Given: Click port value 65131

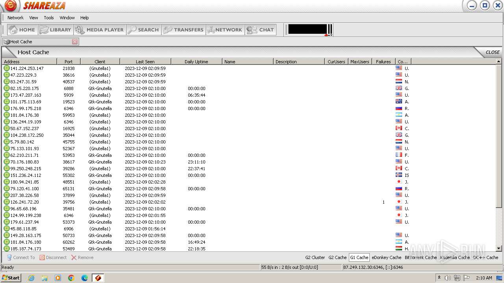Looking at the screenshot, I should [x=69, y=189].
